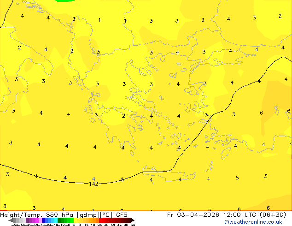Click the green temperature patch at map top
Viewport: 292px width, 226px height.
point(65,1)
